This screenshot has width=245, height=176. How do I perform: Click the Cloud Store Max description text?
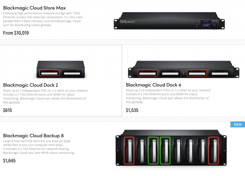pos(42,19)
